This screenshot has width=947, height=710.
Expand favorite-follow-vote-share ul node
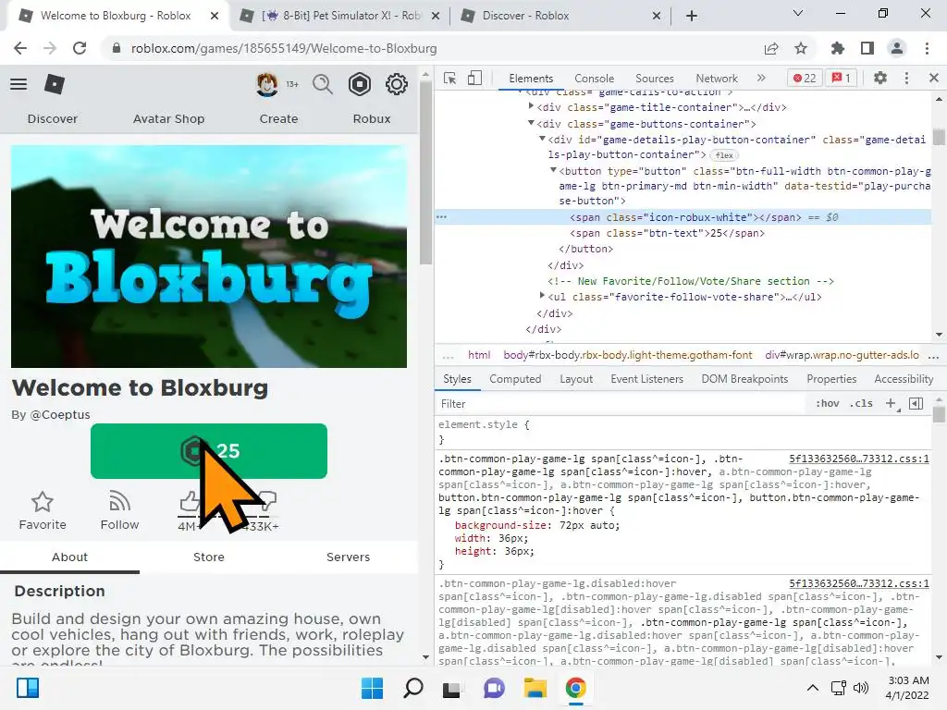542,296
